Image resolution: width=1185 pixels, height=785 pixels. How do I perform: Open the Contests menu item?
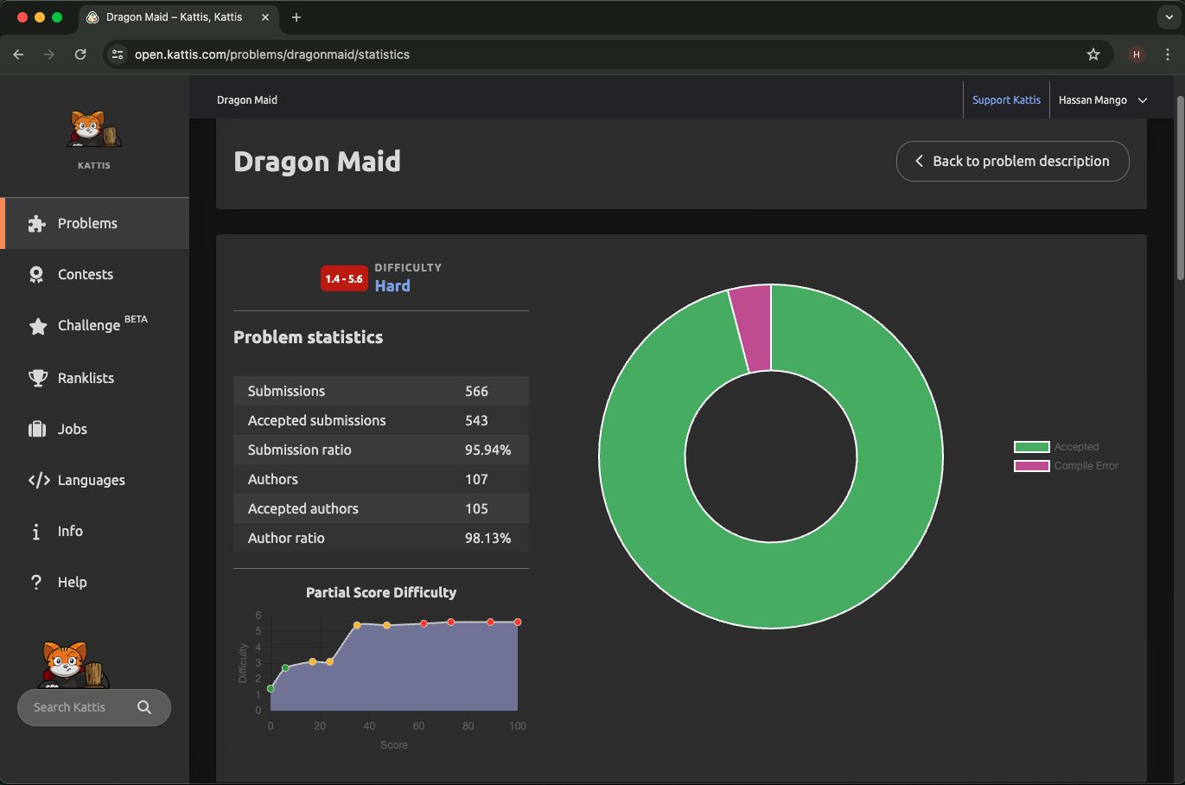(96, 275)
